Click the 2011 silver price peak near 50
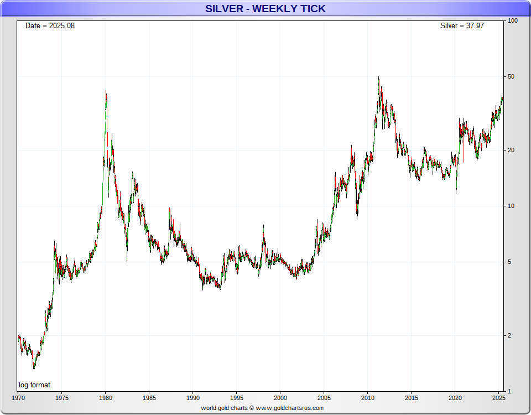 (x=378, y=78)
